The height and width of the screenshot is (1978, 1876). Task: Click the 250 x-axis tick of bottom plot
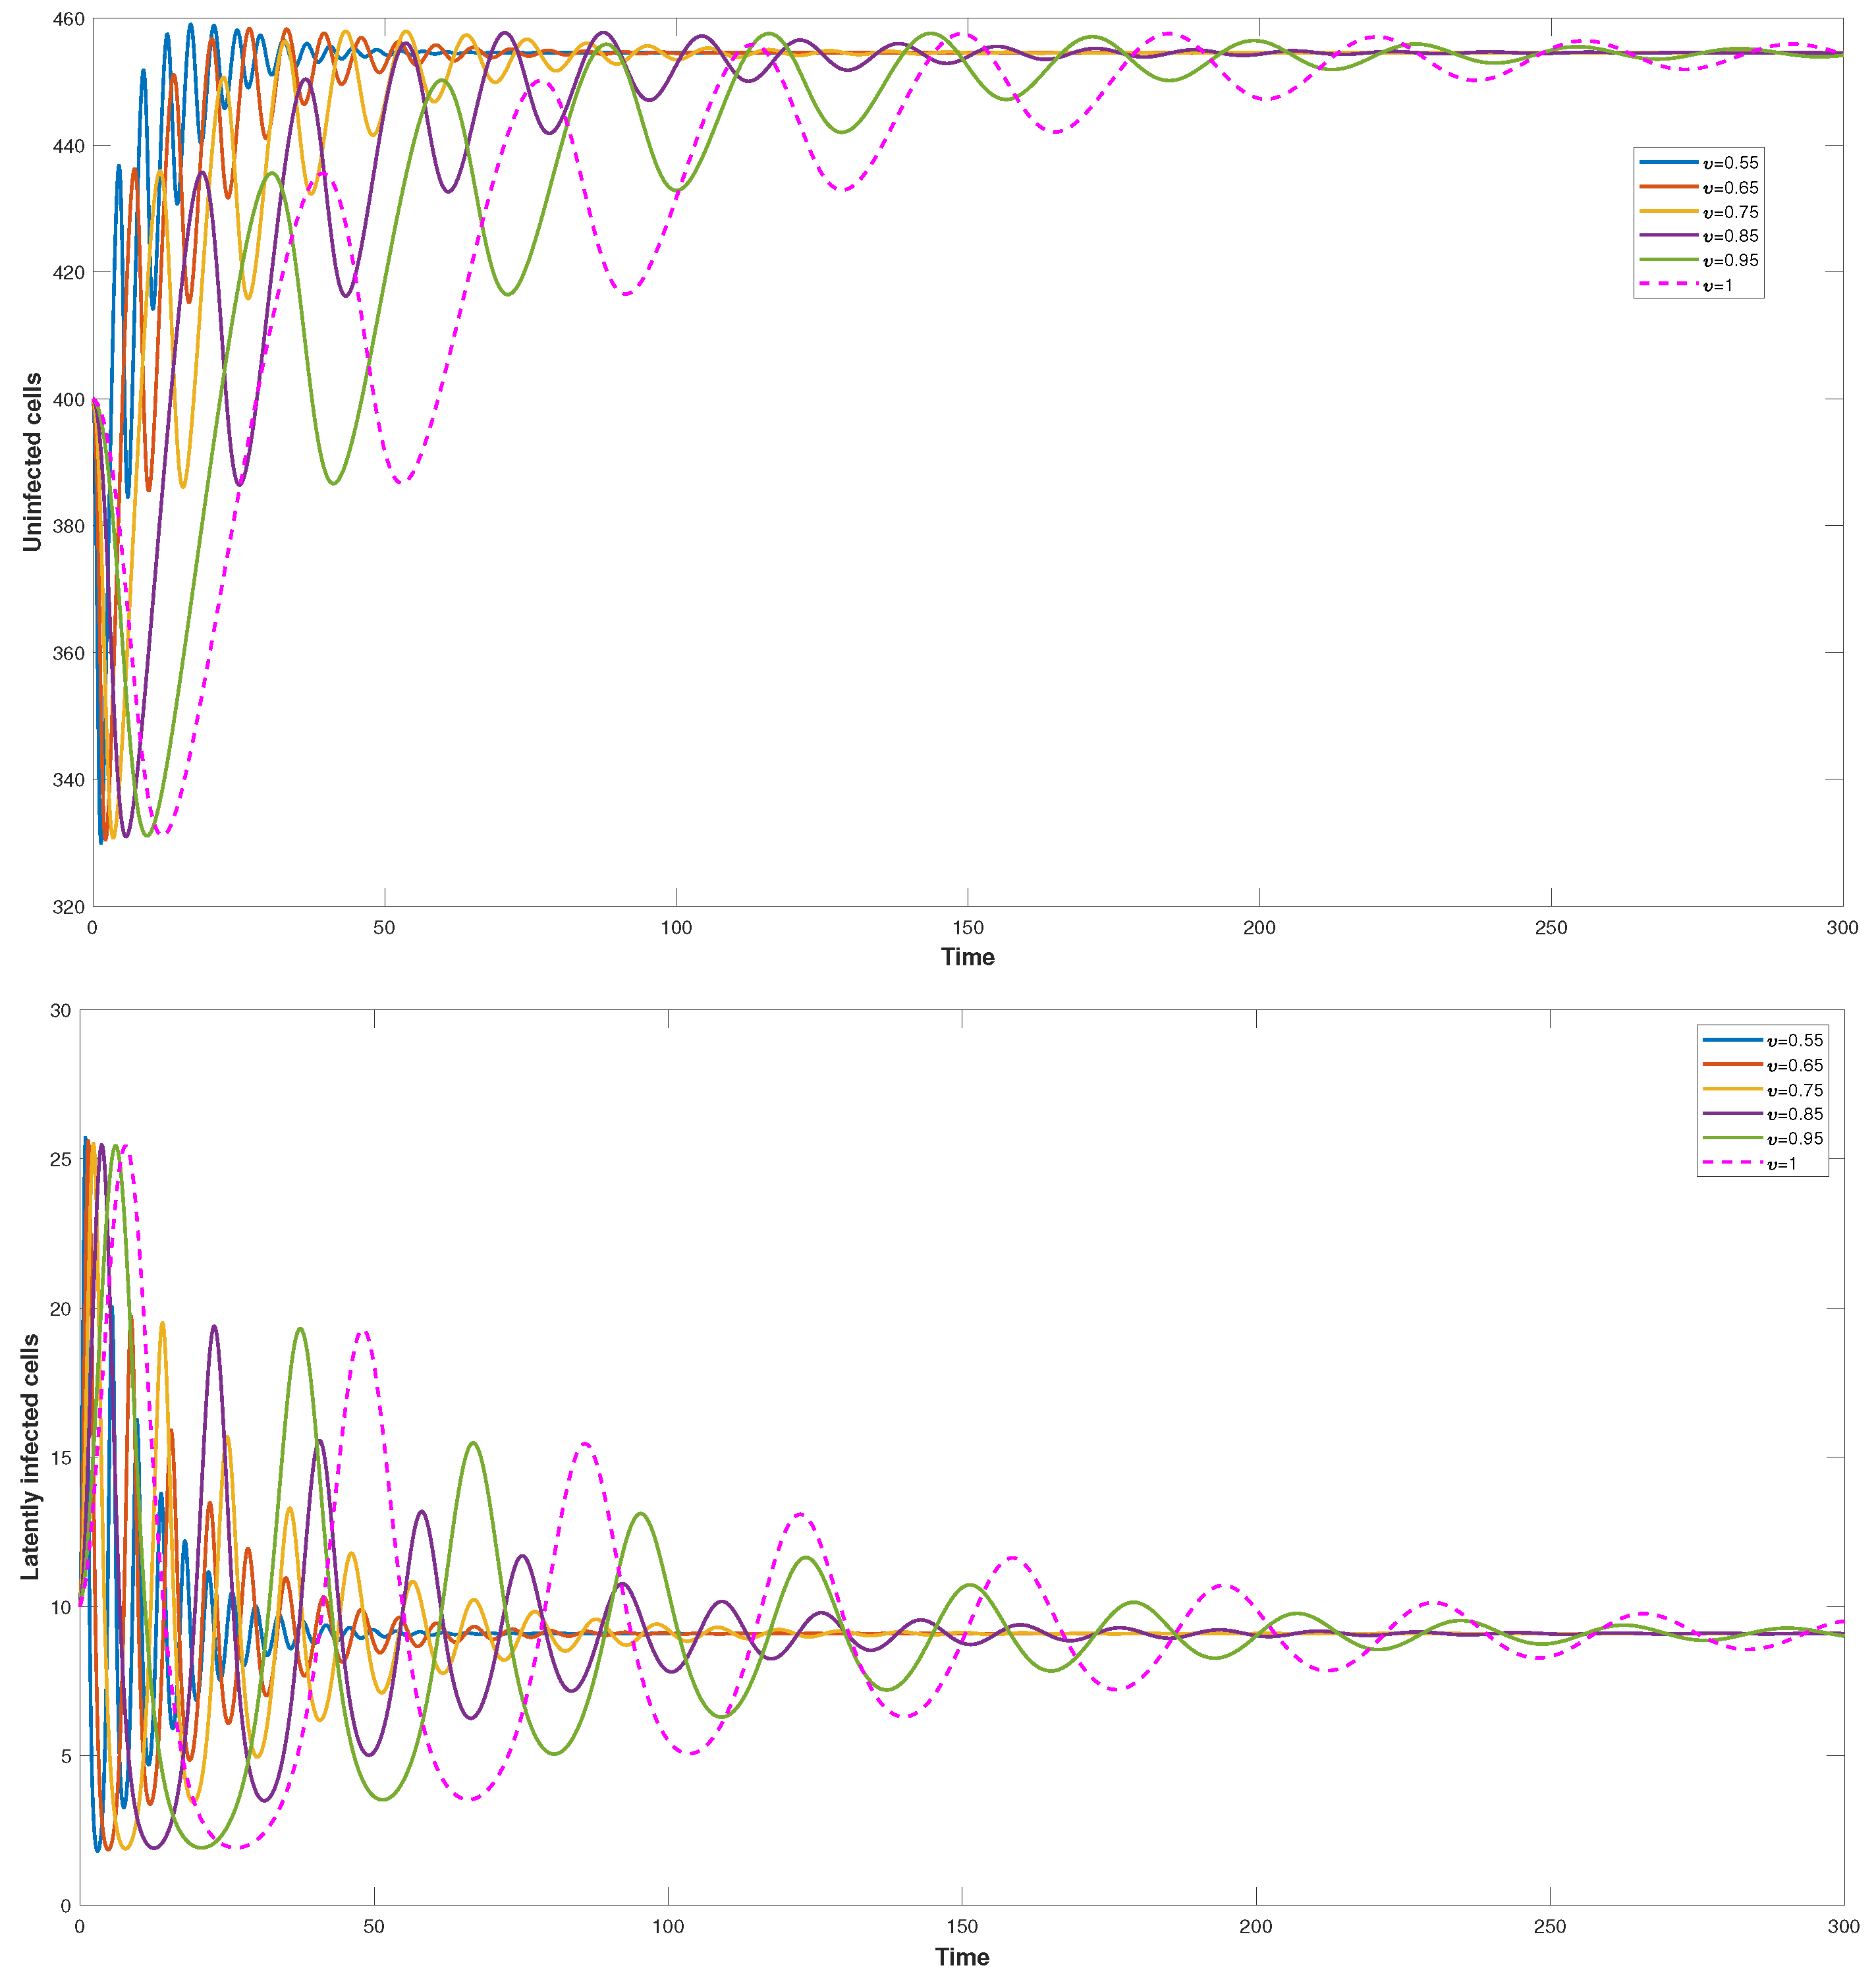point(1549,1927)
